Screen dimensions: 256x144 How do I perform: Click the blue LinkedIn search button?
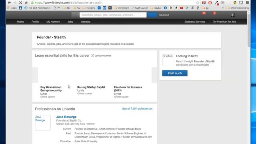coord(152,15)
